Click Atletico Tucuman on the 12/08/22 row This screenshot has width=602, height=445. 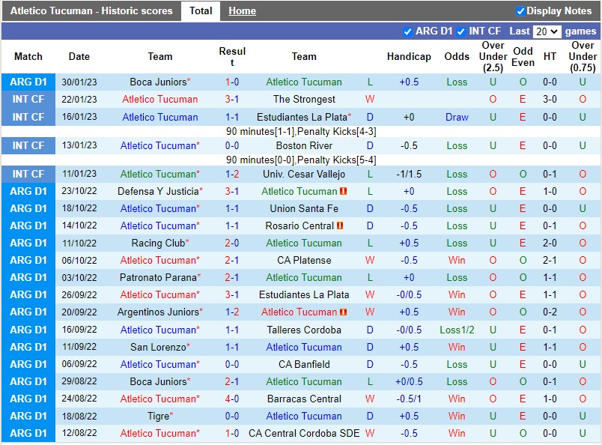(x=158, y=433)
